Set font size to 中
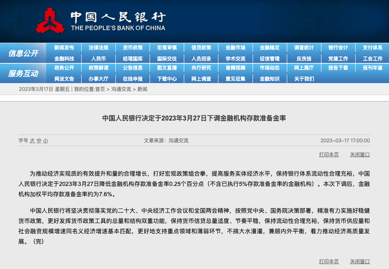Viewport: 389px width, 269px height. pyautogui.click(x=39, y=141)
